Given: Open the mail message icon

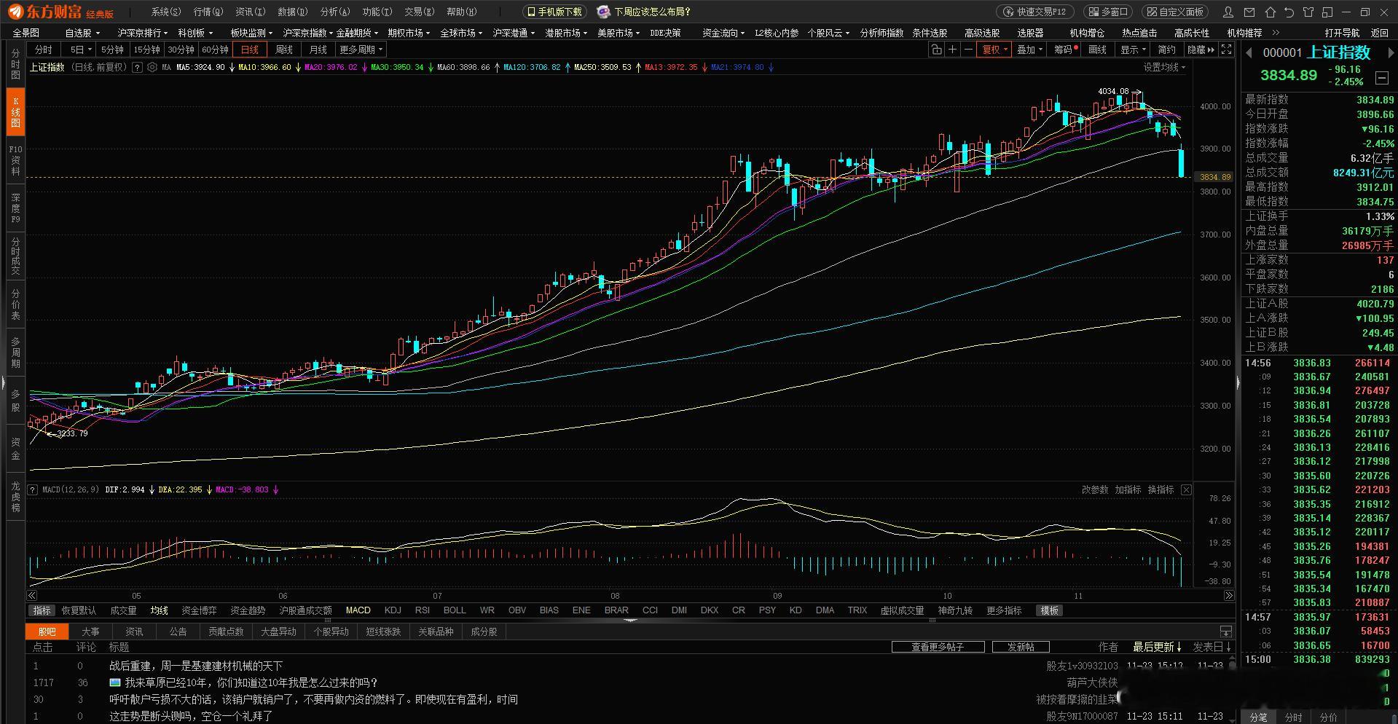Looking at the screenshot, I should (x=1249, y=12).
